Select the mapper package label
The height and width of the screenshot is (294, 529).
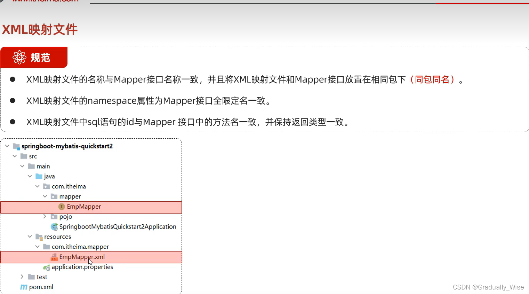(x=70, y=197)
